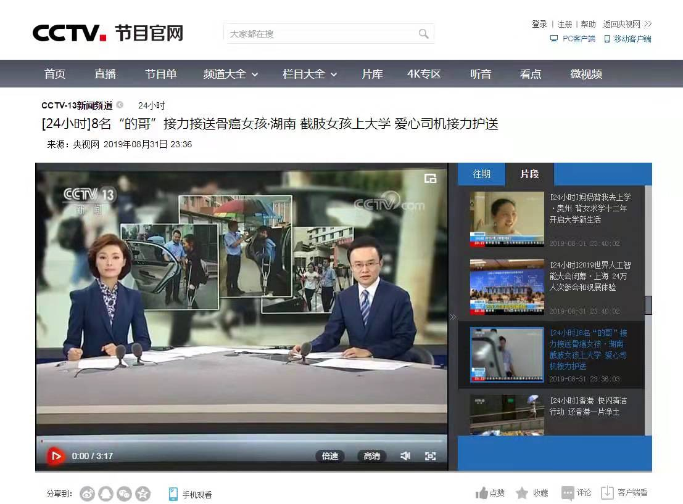
Task: Click the playlist vertical scrollbar thumb
Action: click(x=648, y=305)
